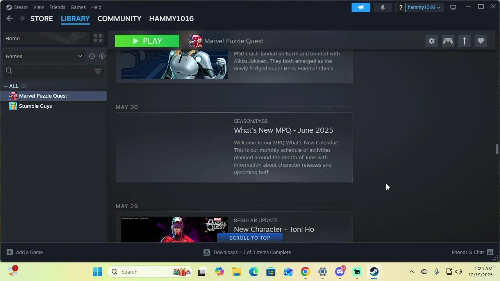This screenshot has width=500, height=281.
Task: Open advanced filter options icon
Action: click(98, 71)
